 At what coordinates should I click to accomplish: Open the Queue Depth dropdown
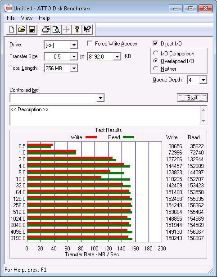point(203,80)
